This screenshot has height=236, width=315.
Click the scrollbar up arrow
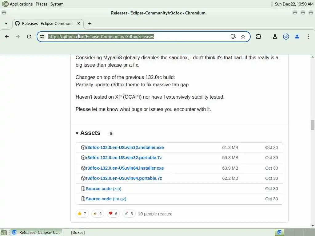[x=313, y=57]
